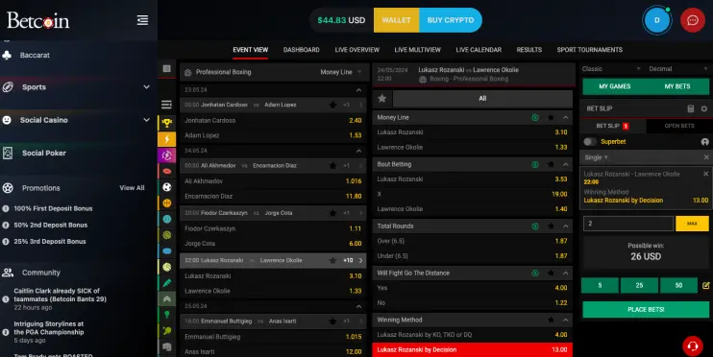
Task: Click the Buy Crypto button
Action: [x=450, y=20]
